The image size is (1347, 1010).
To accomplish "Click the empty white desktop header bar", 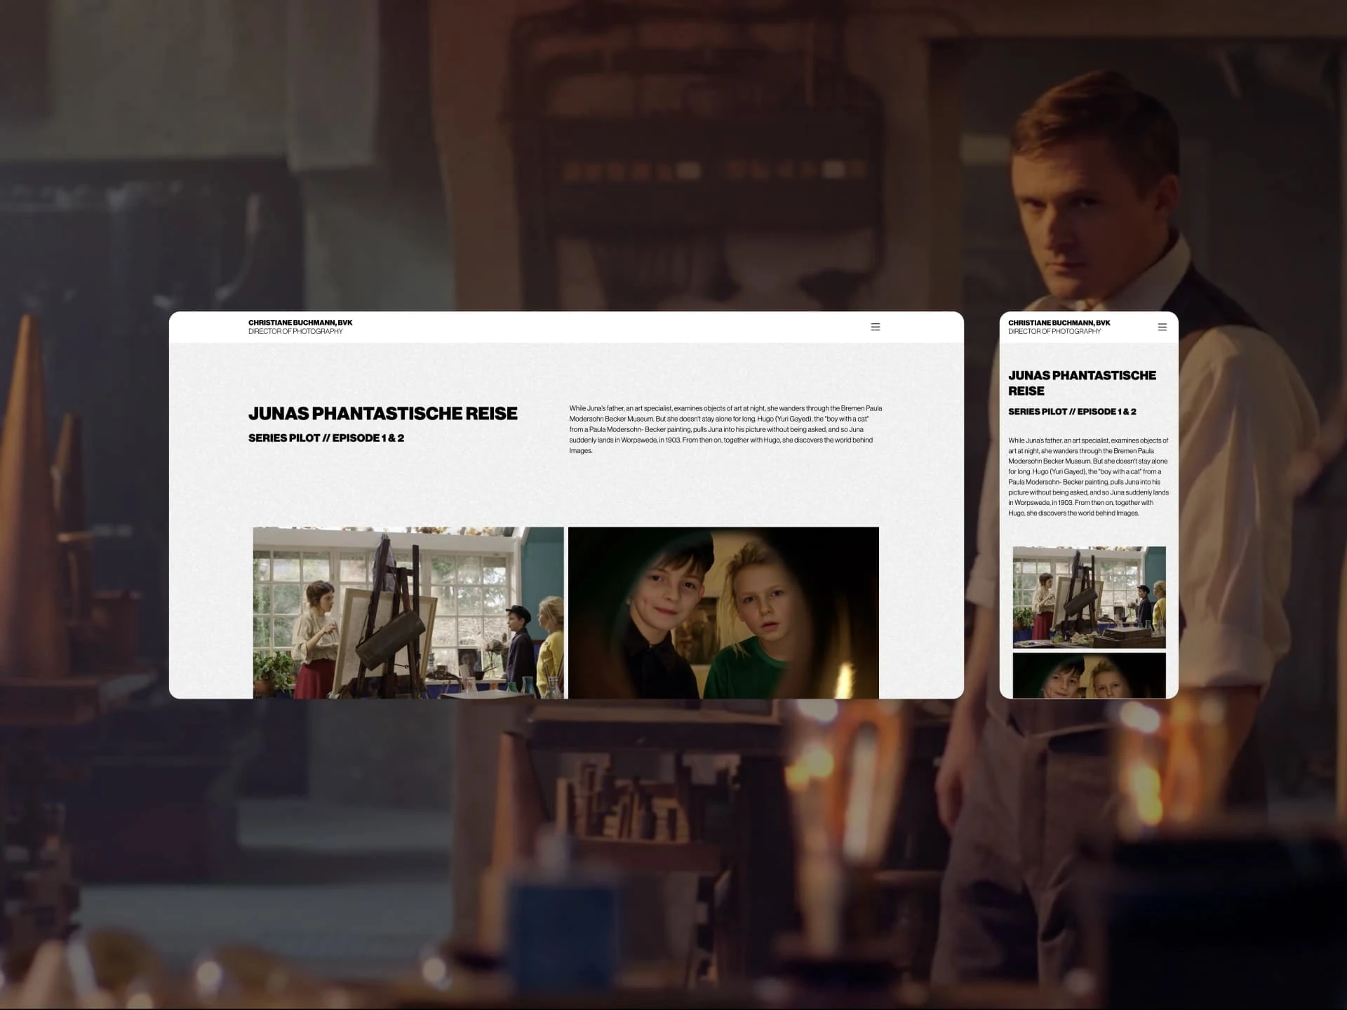I will coord(596,327).
